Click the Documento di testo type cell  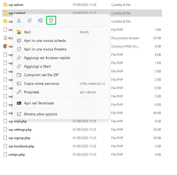125,38
